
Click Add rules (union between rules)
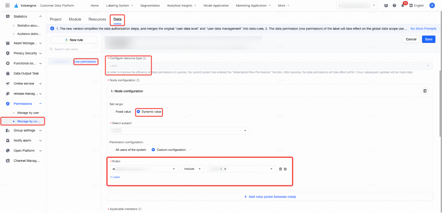(x=270, y=197)
